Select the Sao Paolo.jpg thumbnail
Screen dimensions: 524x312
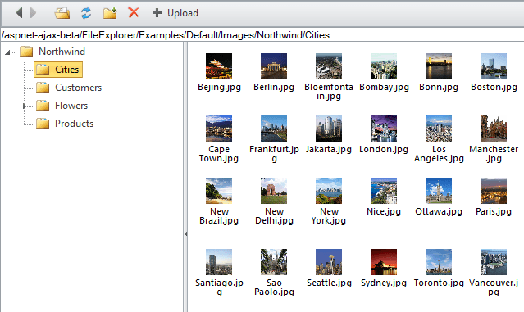tap(274, 262)
